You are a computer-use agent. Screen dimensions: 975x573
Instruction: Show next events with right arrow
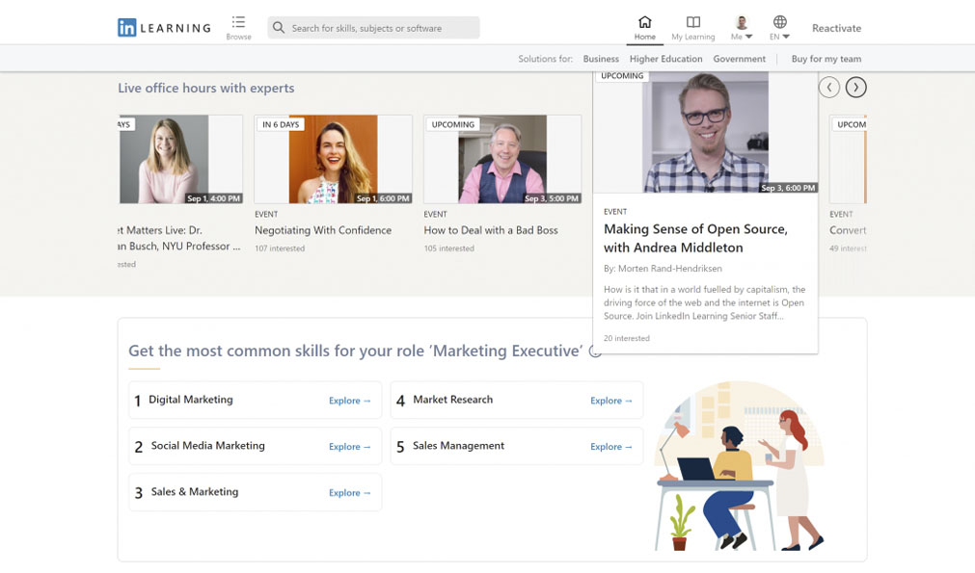[x=855, y=88]
